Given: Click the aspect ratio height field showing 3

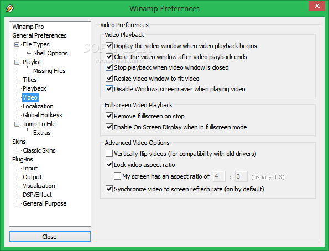Looking at the screenshot, I should (x=241, y=176).
